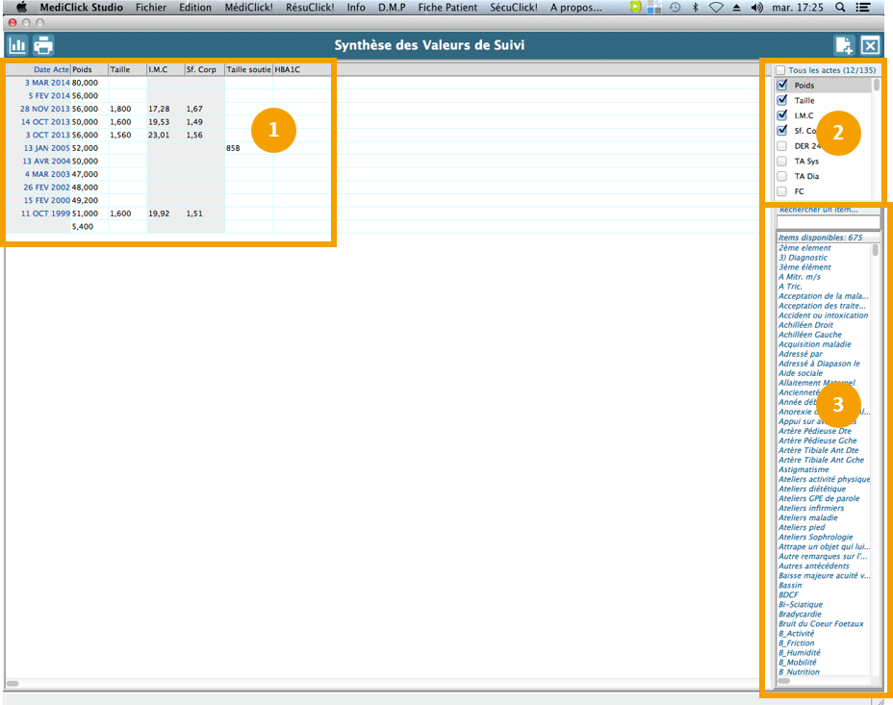Screen dimensions: 893x705
Task: Open the Apple menu
Action: [21, 7]
